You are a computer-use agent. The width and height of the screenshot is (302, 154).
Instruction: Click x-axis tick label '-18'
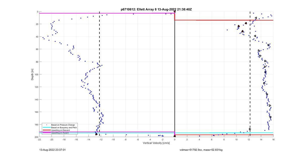(64, 139)
